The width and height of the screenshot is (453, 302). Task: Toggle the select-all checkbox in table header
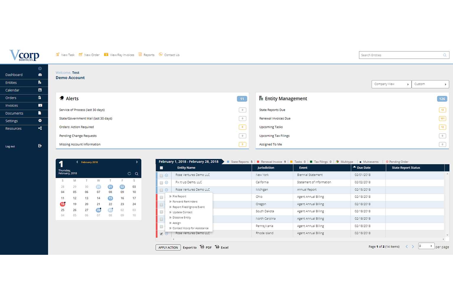[161, 168]
